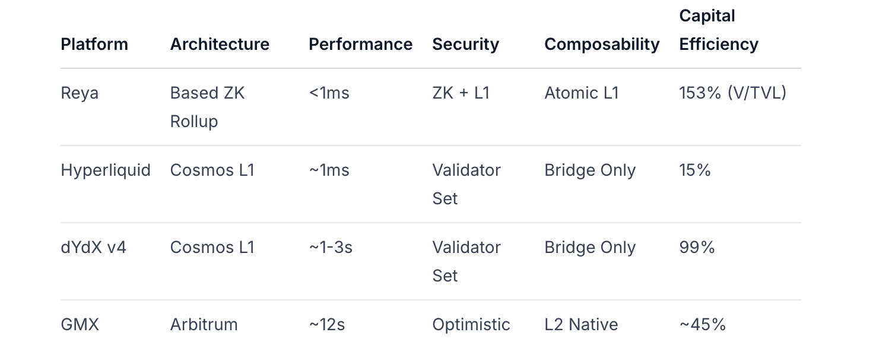Select the GMX platform cell
This screenshot has width=876, height=348.
click(80, 325)
